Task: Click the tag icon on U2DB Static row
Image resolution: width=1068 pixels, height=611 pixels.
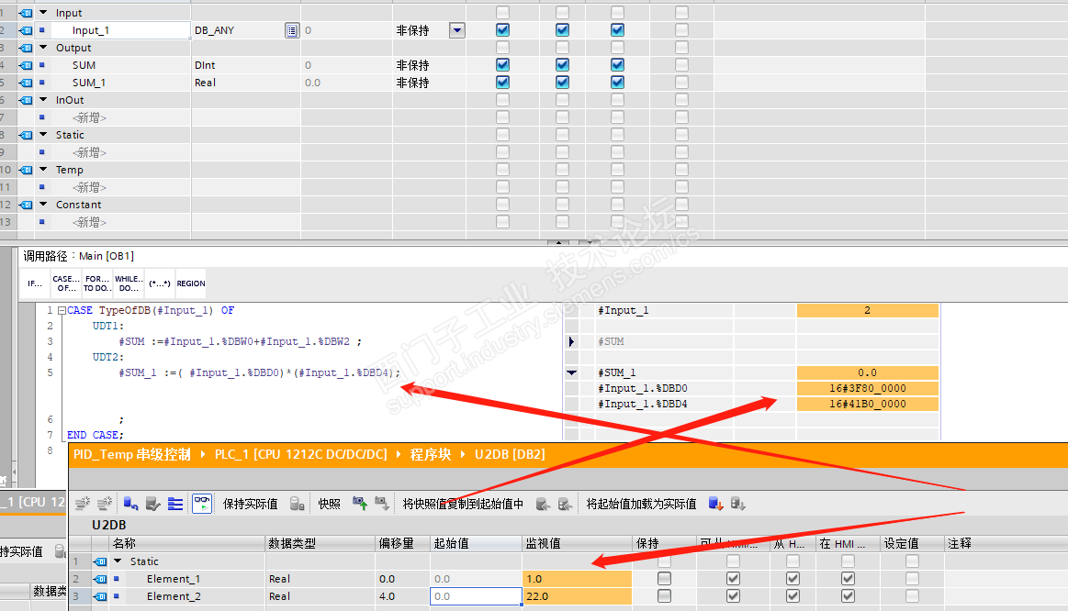Action: (x=100, y=561)
